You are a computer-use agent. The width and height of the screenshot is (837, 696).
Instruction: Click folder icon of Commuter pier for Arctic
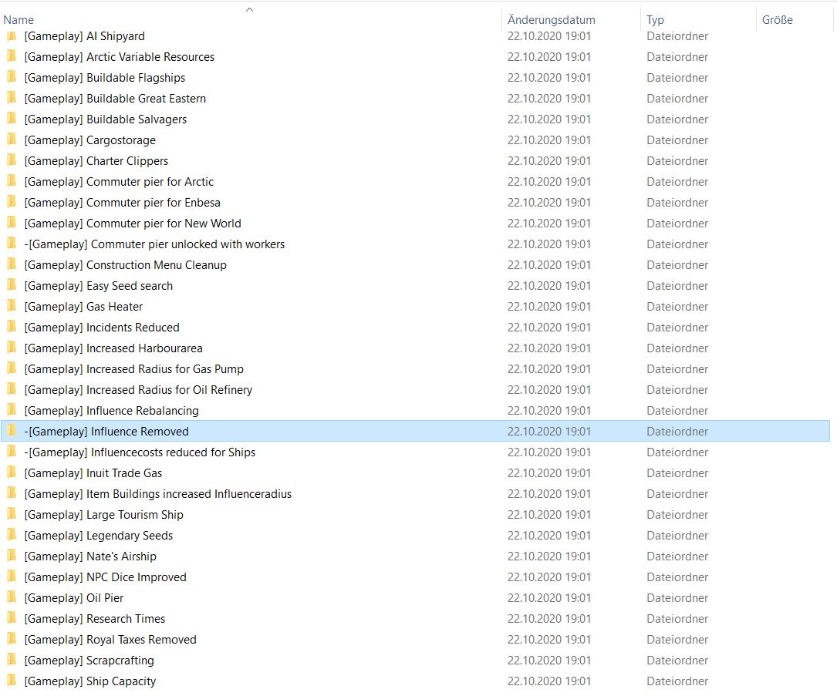[x=12, y=181]
